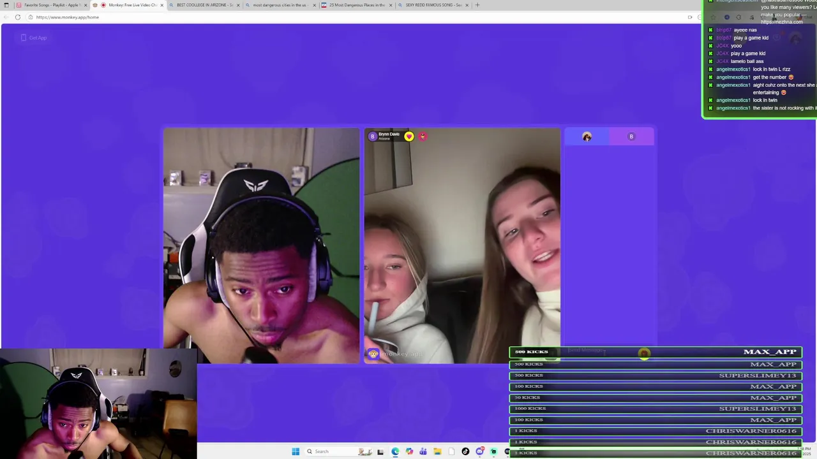Close the Monkey Free Live Video tab
Screen dimensions: 817x459
(x=161, y=5)
